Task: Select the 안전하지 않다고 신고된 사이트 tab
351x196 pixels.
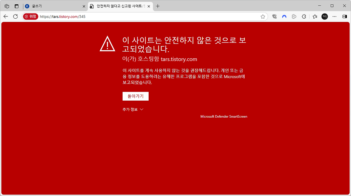Action: click(x=121, y=6)
